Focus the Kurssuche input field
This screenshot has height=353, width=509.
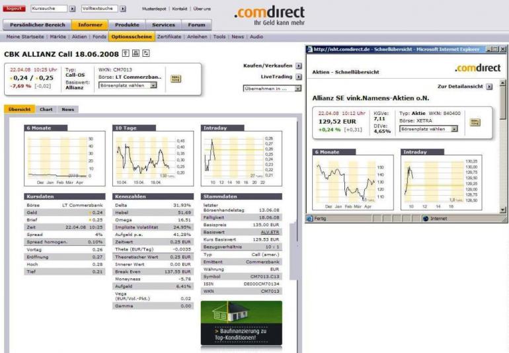(49, 9)
